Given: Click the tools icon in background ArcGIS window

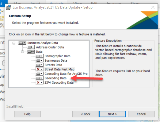Looking at the screenshot, I should coord(2,25).
